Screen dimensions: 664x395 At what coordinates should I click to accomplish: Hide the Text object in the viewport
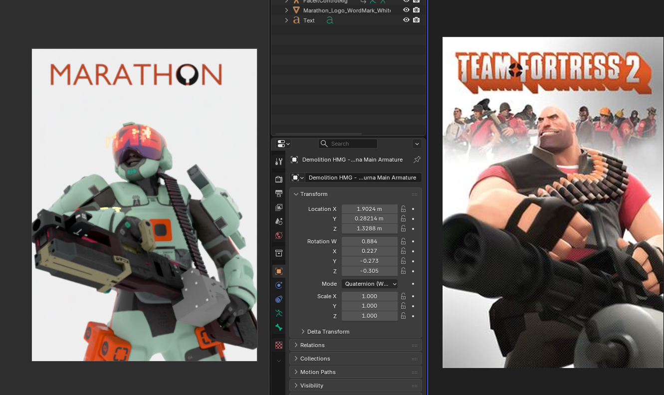click(x=406, y=20)
